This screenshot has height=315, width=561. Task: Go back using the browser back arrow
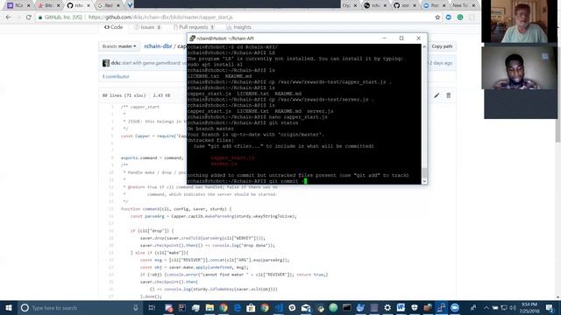pyautogui.click(x=8, y=17)
